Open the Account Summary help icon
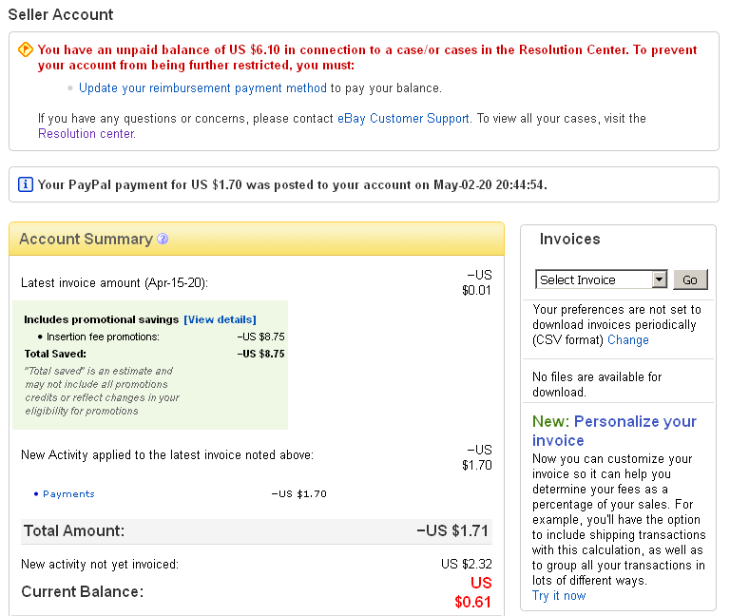The height and width of the screenshot is (616, 730). coord(163,240)
